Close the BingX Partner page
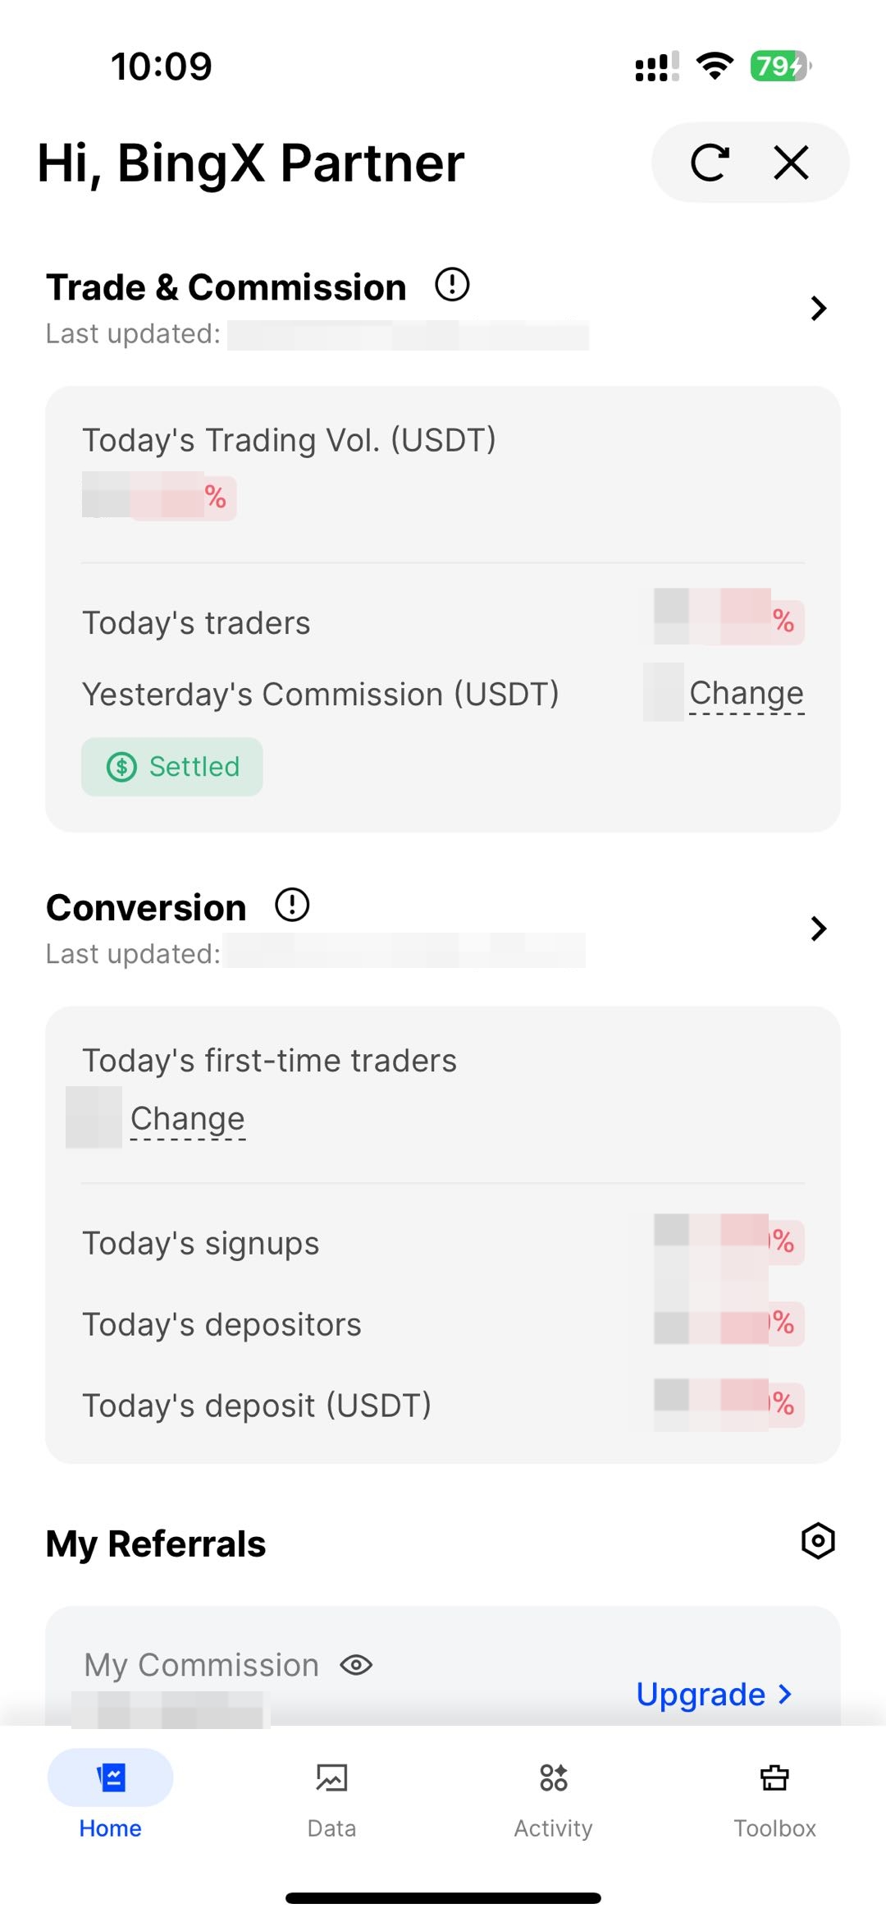 coord(792,163)
